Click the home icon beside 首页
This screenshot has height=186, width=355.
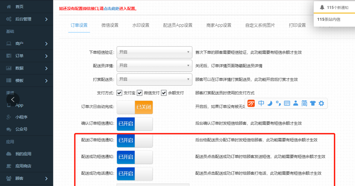(9, 7)
